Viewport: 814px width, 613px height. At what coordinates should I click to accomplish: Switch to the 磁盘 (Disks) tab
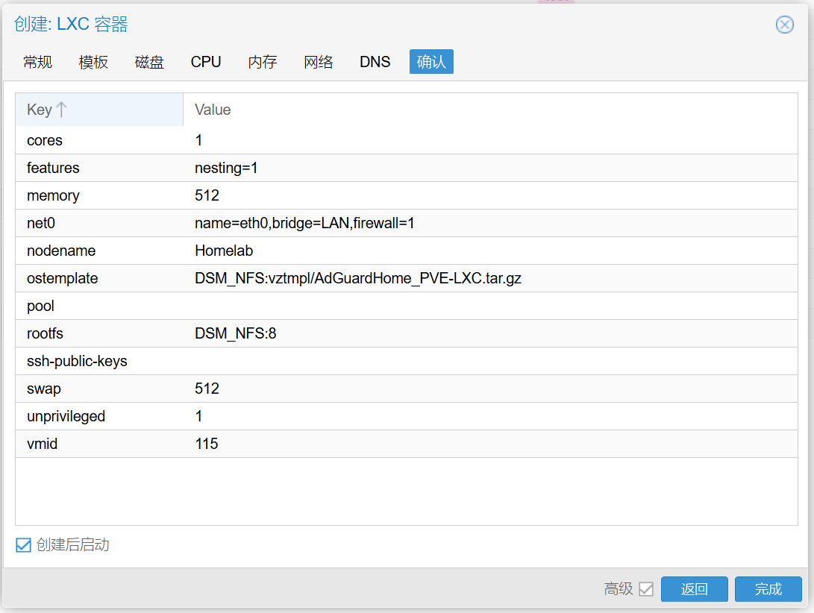click(x=148, y=63)
